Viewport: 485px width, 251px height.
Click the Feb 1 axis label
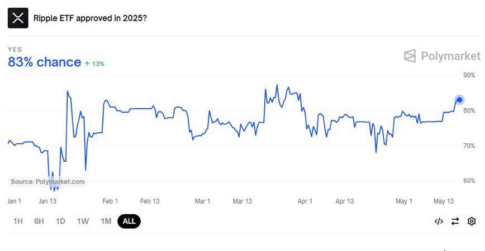[110, 201]
